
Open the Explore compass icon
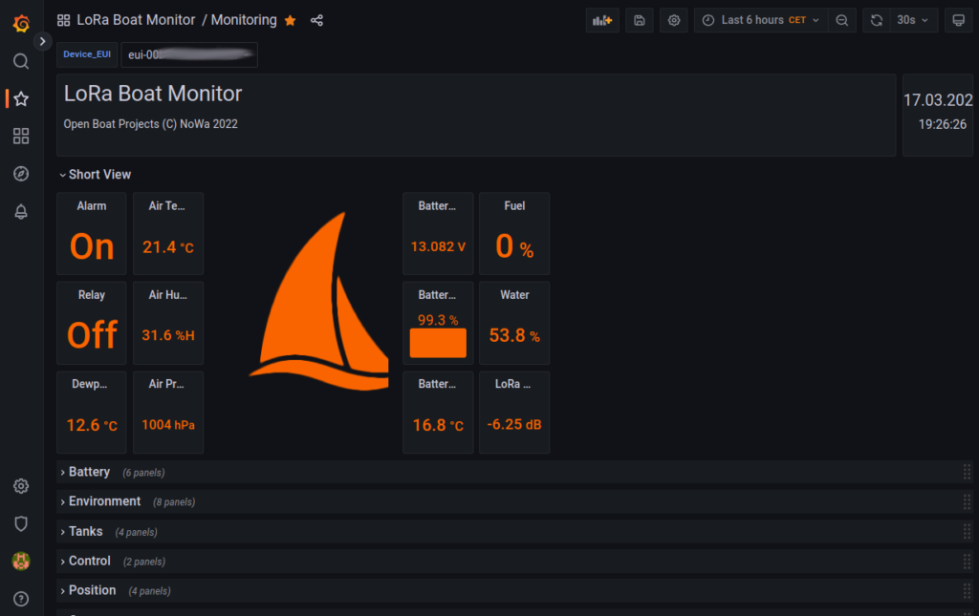click(20, 174)
